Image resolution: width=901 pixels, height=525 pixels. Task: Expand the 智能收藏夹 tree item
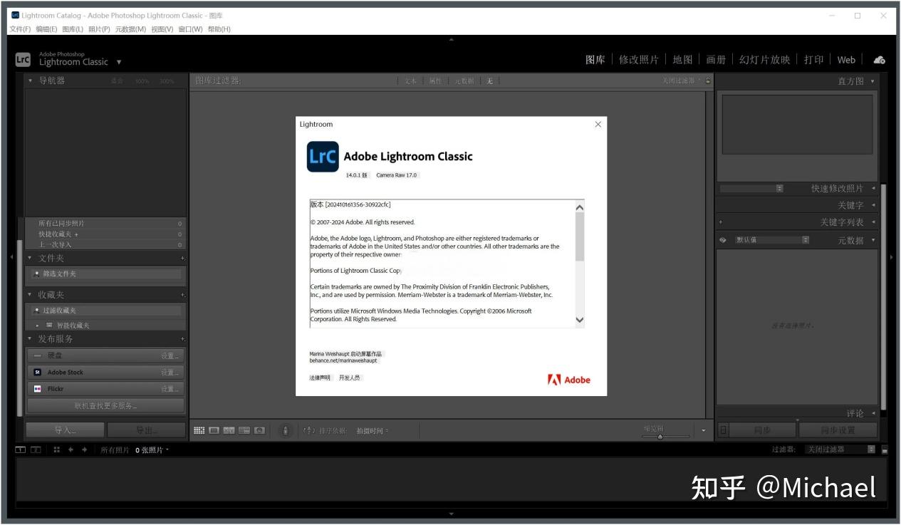point(38,324)
